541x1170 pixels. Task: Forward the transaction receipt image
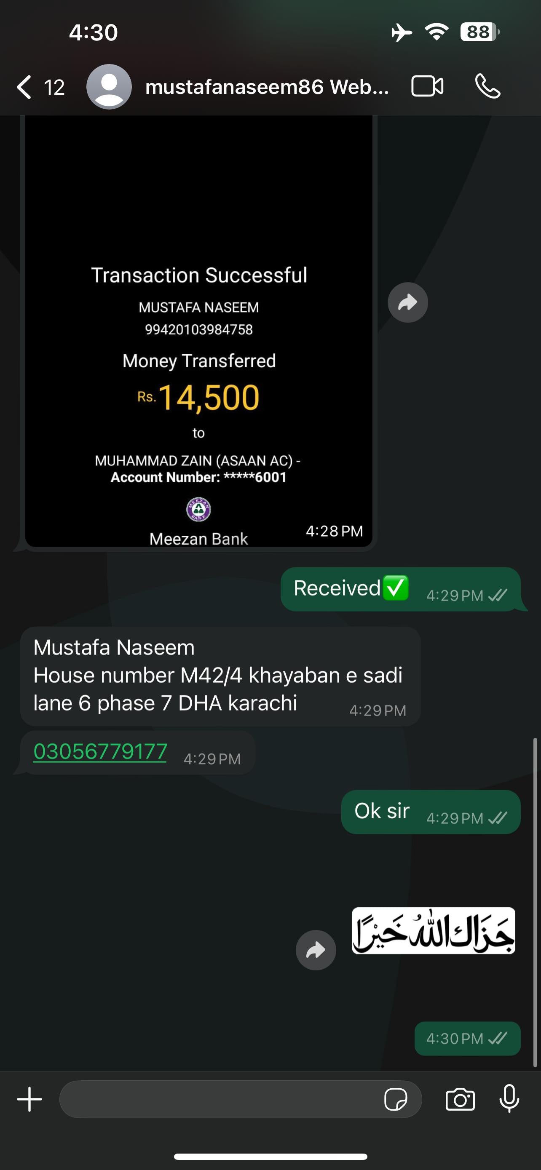(x=407, y=302)
